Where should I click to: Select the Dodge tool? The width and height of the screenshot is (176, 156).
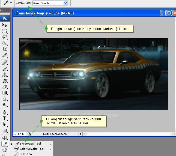5,105
